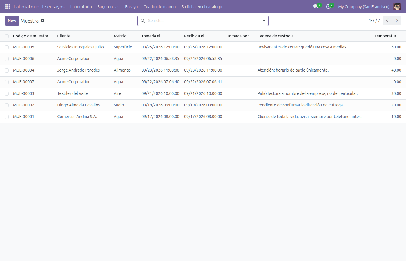Viewport: 406px width, 261px height.
Task: Check the MUE-00001 row checkbox
Action: click(7, 117)
